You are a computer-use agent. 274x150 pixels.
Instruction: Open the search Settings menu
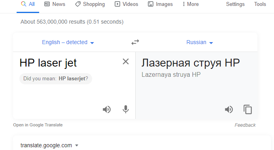pyautogui.click(x=235, y=4)
